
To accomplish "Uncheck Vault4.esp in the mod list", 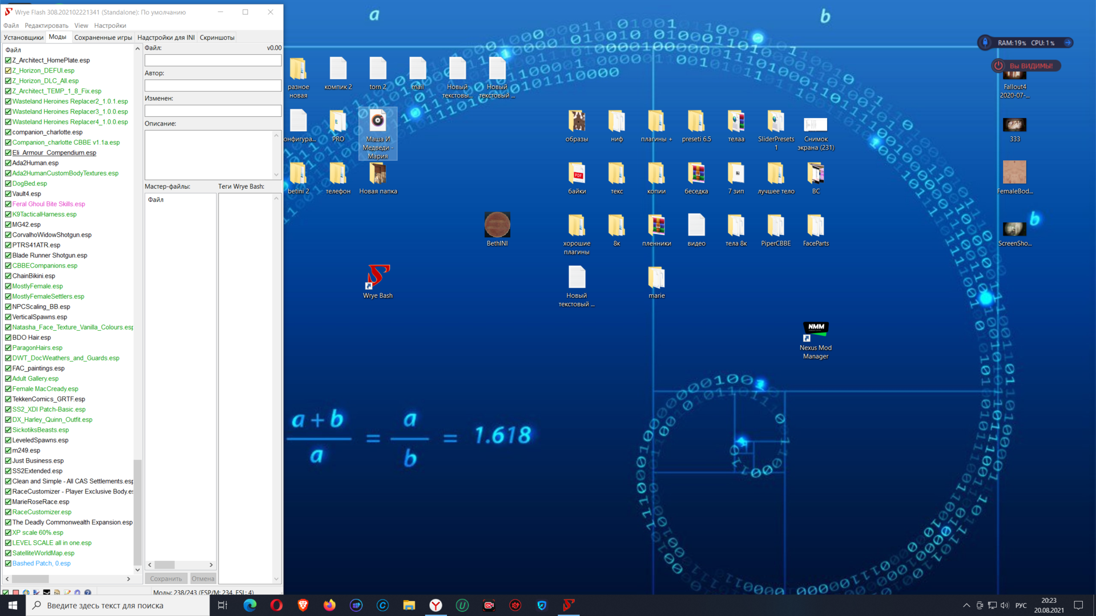I will pyautogui.click(x=8, y=194).
